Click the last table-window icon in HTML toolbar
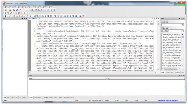This screenshot has height=105, width=188. point(83,16)
